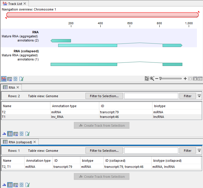Toggle track graphics view in Track List

coord(4,79)
